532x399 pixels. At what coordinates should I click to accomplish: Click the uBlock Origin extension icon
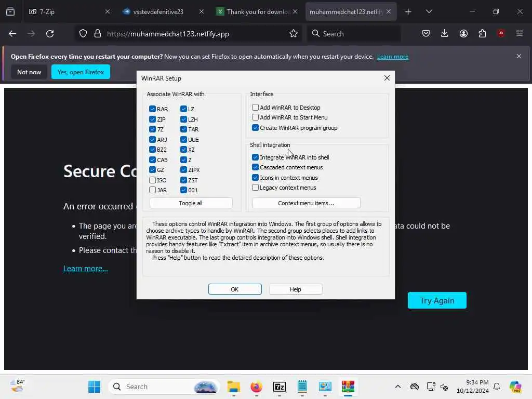(501, 33)
